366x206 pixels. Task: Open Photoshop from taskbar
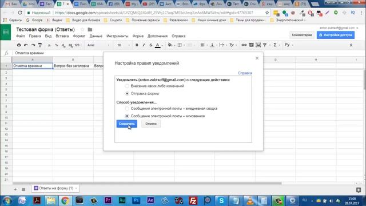click(x=136, y=200)
